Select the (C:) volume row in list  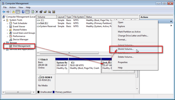click(74, 20)
